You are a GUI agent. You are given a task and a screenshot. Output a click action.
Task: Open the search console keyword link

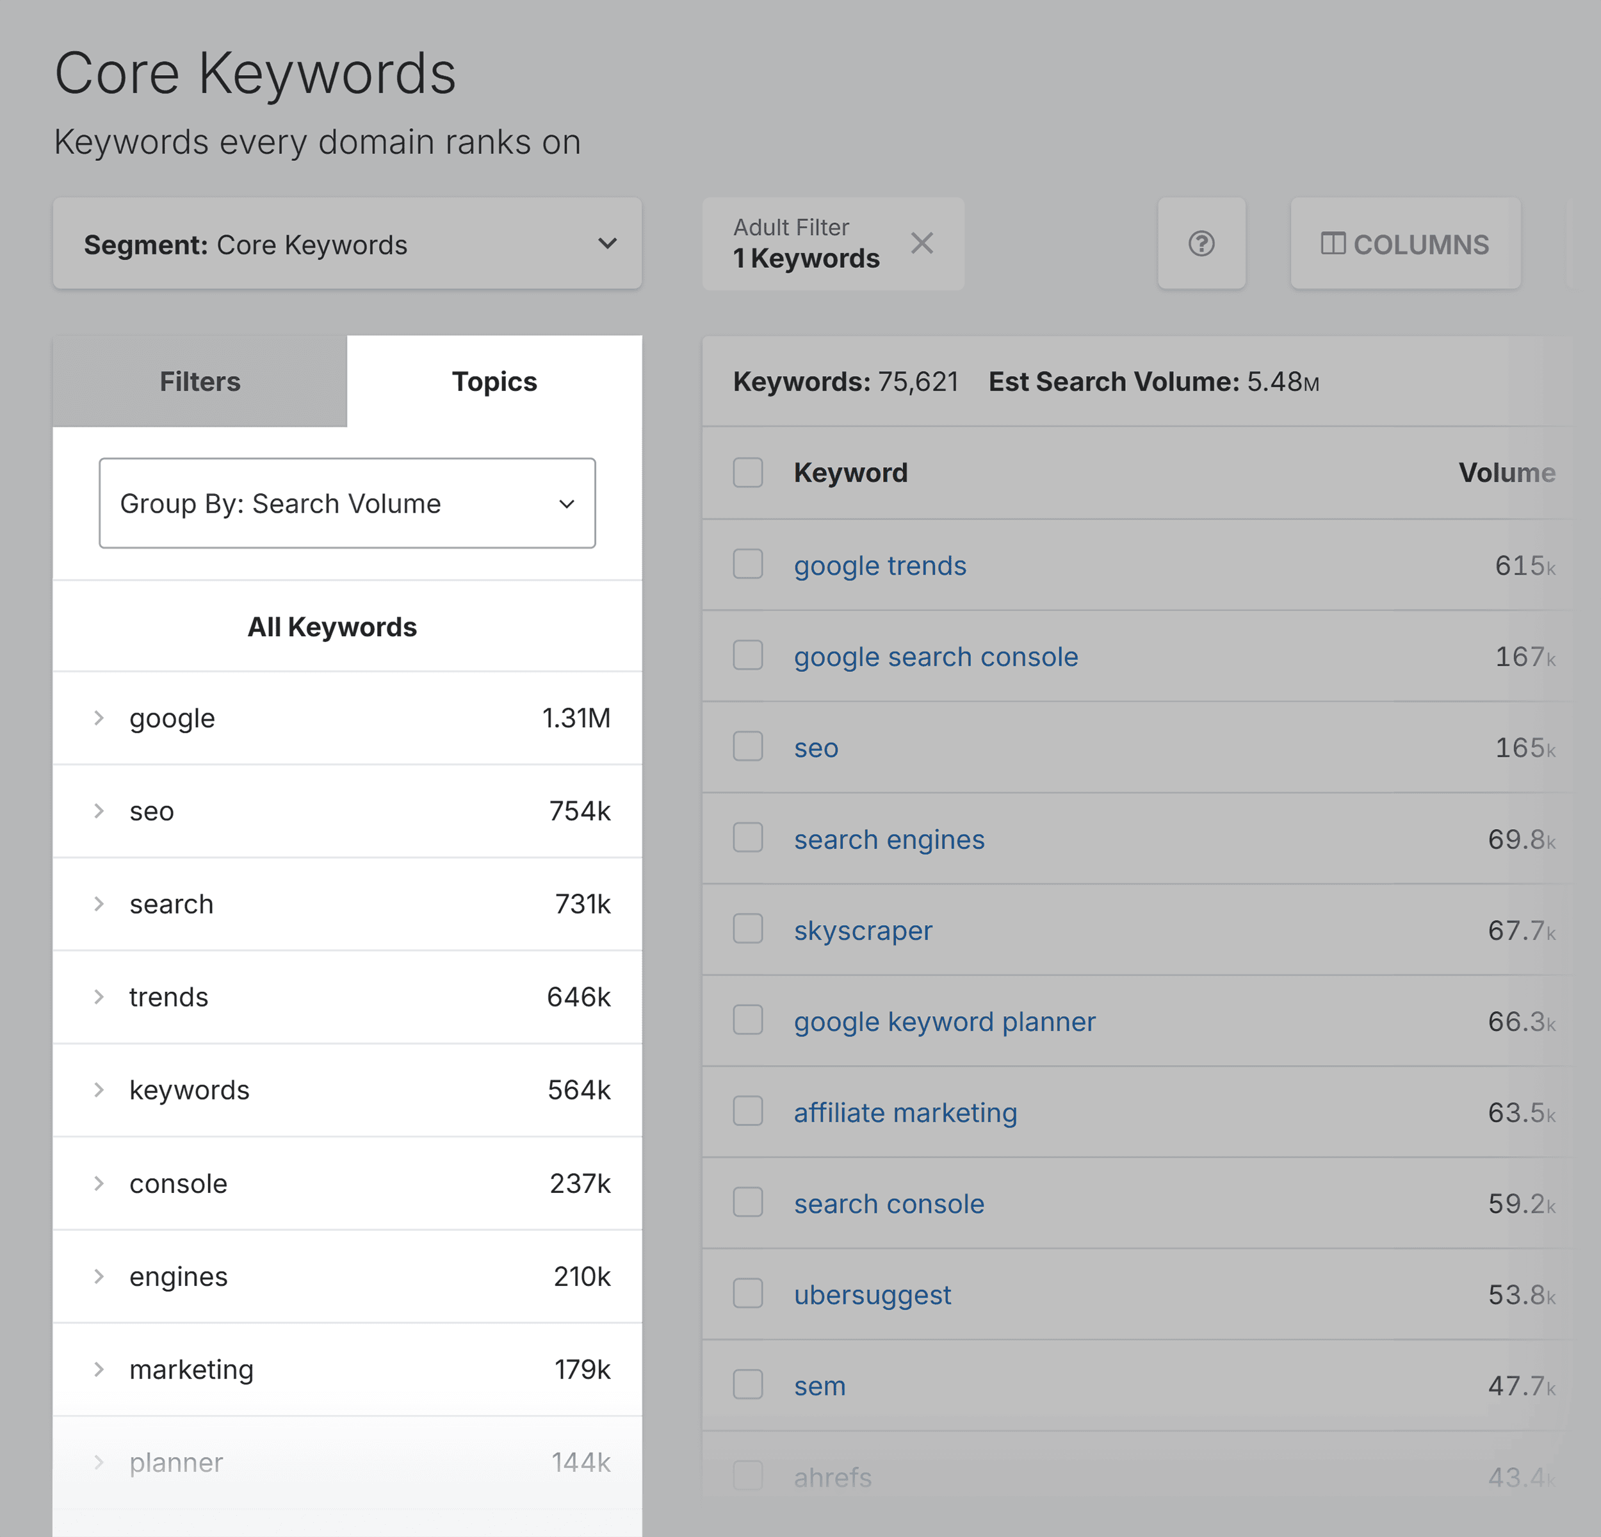click(889, 1204)
